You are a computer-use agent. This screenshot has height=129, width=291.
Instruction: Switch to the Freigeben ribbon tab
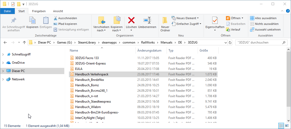tap(39, 11)
